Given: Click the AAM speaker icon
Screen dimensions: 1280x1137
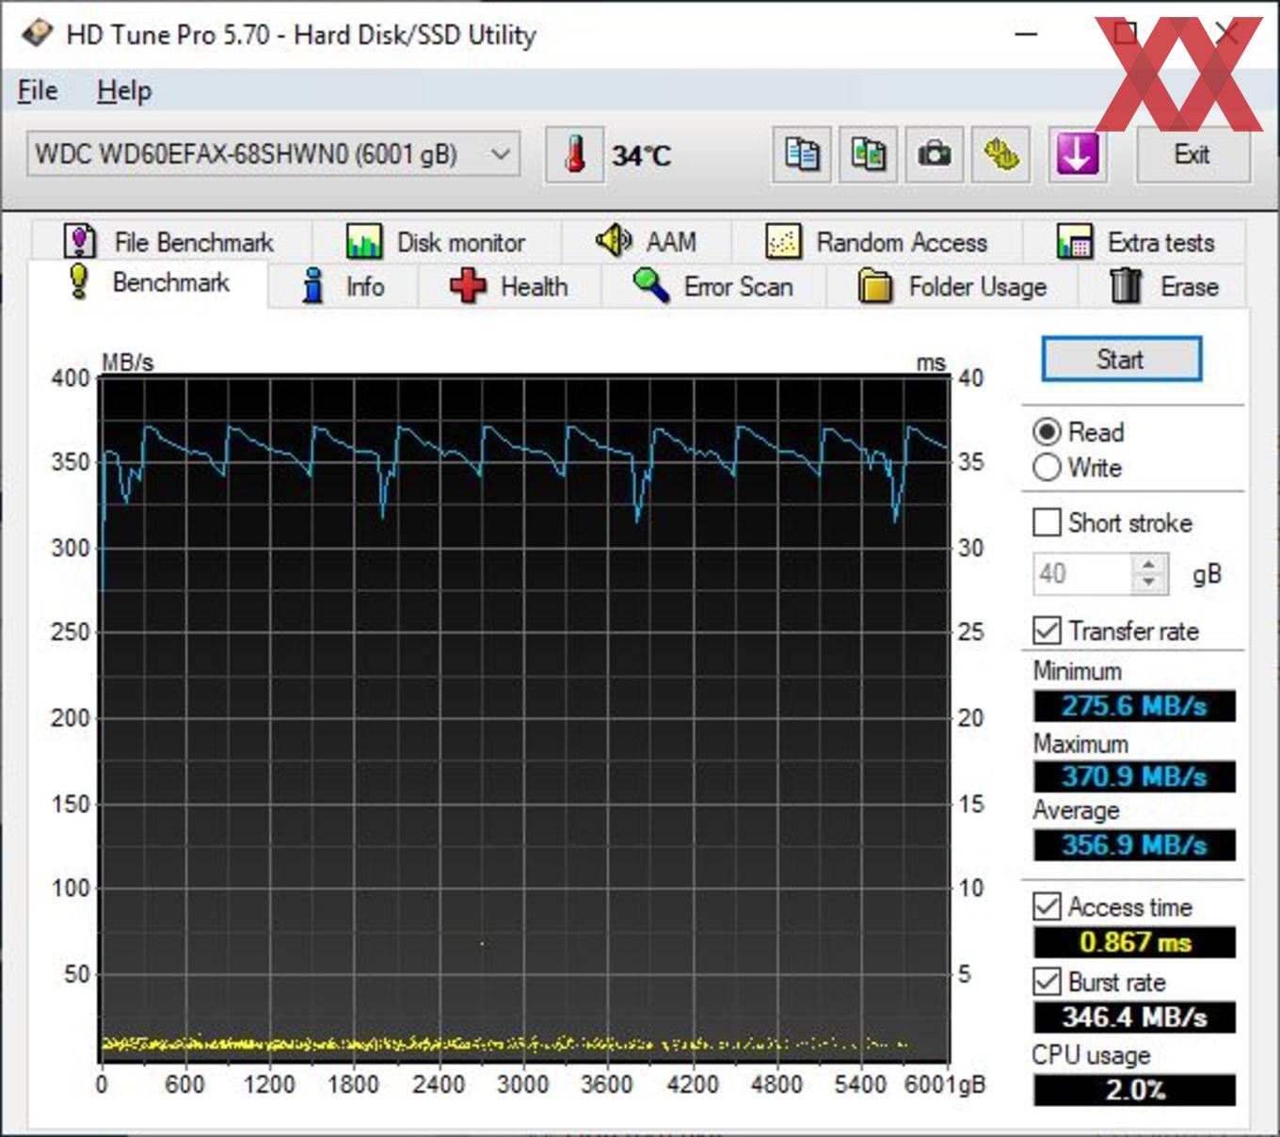Looking at the screenshot, I should 613,242.
